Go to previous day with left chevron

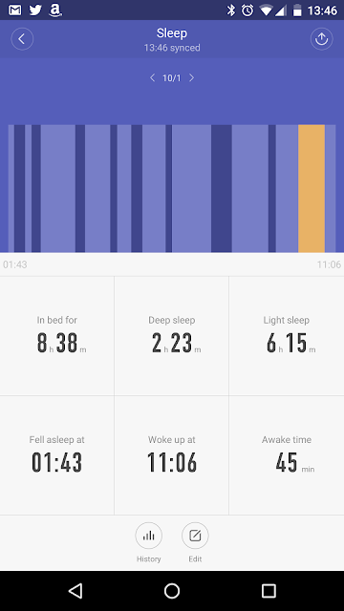[153, 78]
